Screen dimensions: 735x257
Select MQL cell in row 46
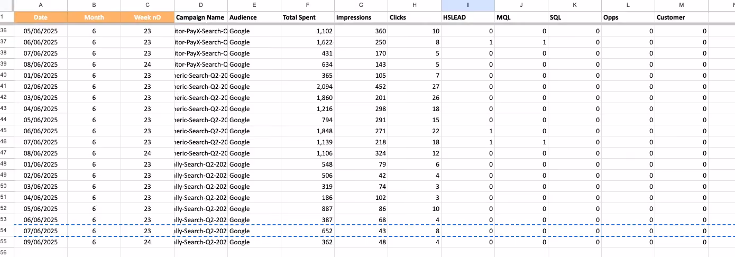(521, 142)
